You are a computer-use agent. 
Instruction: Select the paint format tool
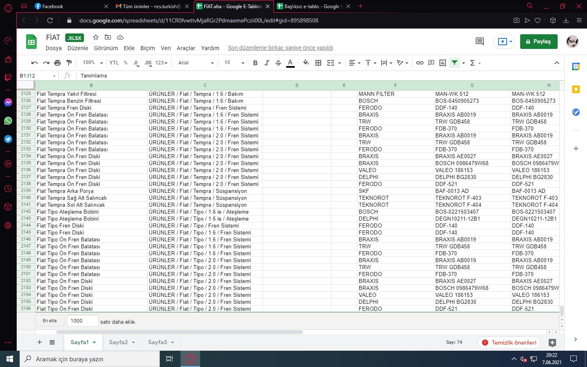tap(69, 63)
